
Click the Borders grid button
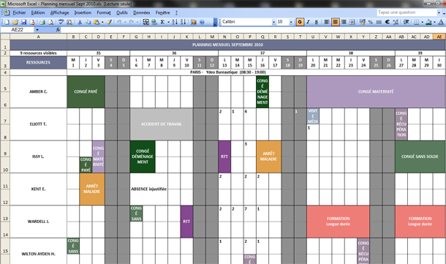[x=417, y=22]
